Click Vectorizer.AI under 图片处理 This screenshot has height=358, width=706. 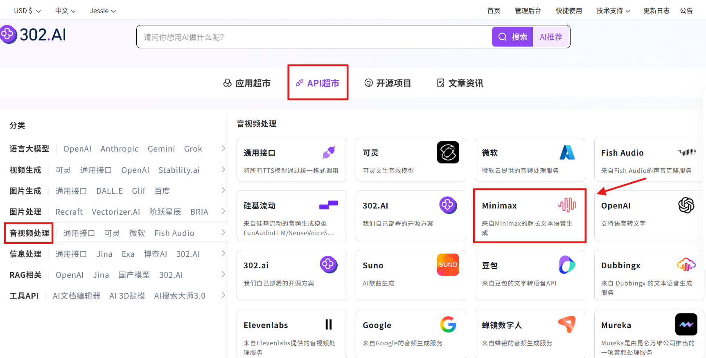[x=116, y=212]
